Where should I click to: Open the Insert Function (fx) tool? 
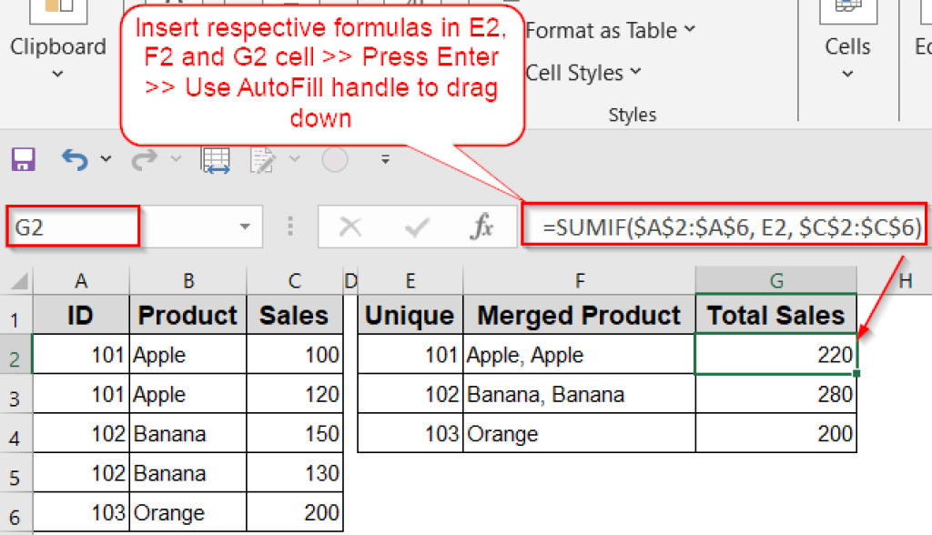(x=482, y=226)
